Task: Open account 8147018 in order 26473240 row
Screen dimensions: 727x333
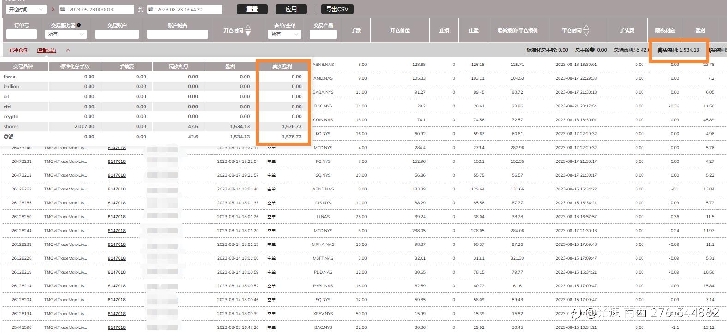Action: click(x=117, y=148)
